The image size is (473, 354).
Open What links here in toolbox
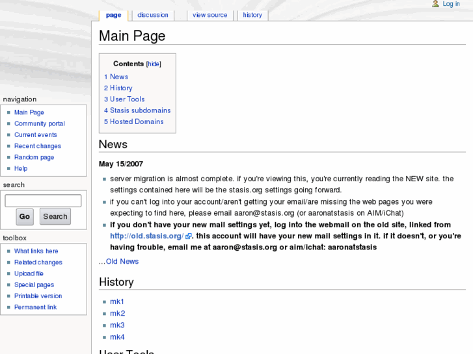click(x=36, y=251)
